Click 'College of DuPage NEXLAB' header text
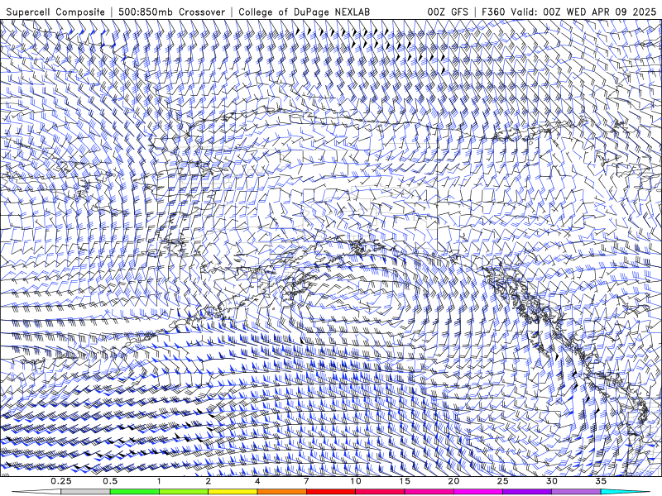662x496 pixels. click(x=304, y=12)
